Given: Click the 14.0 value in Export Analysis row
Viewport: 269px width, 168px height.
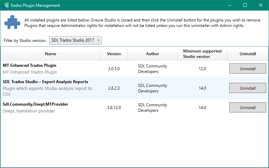Looking at the screenshot, I should tap(202, 88).
